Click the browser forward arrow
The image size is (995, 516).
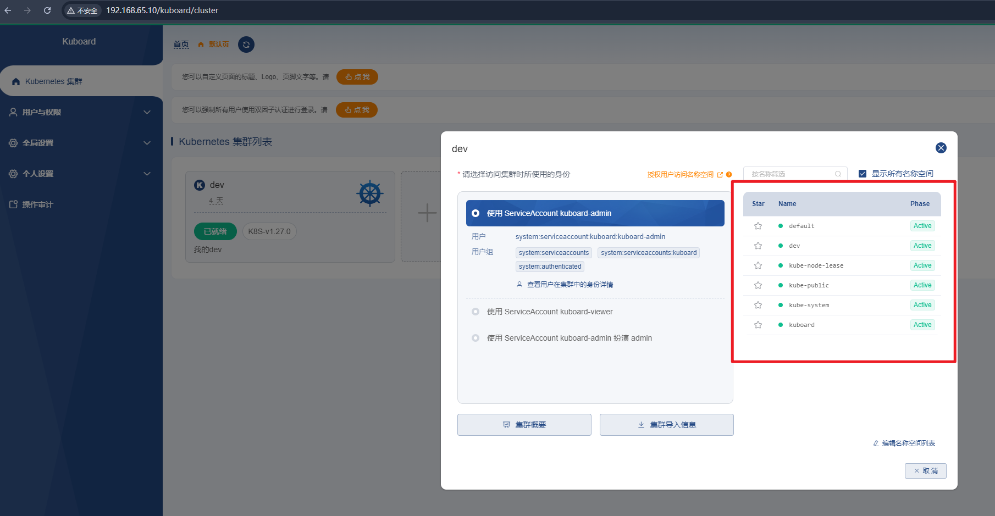(27, 10)
